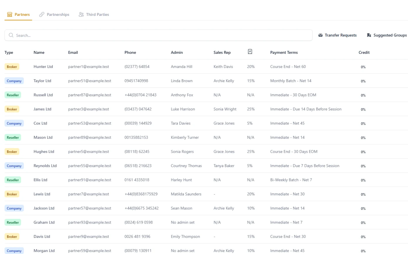The image size is (408, 254).
Task: Open Suggested Groups
Action: (x=387, y=35)
